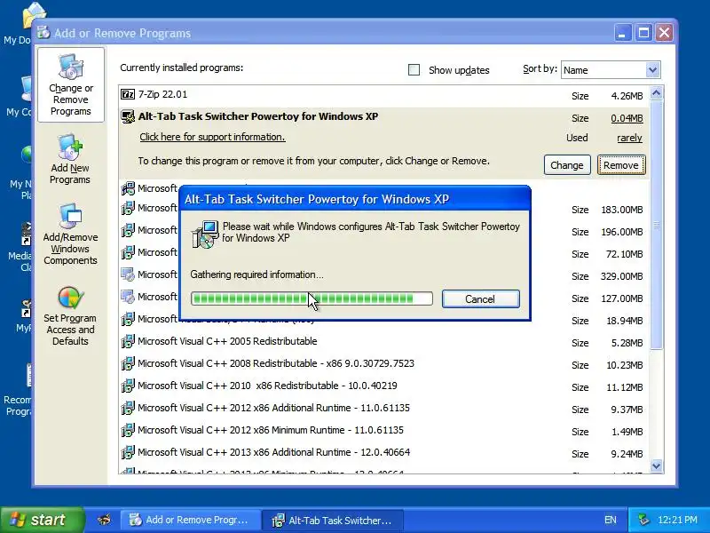This screenshot has width=710, height=533.
Task: Click the Change button for Alt-Tab Powertoy
Action: [567, 165]
